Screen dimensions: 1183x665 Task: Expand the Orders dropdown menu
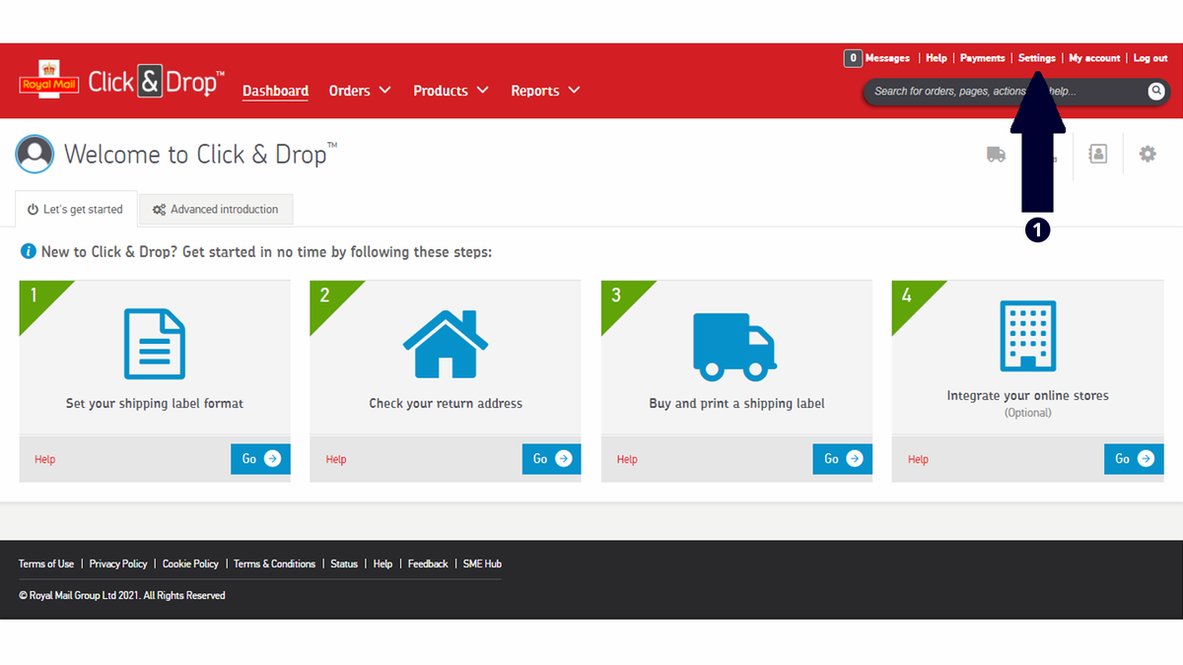point(360,91)
